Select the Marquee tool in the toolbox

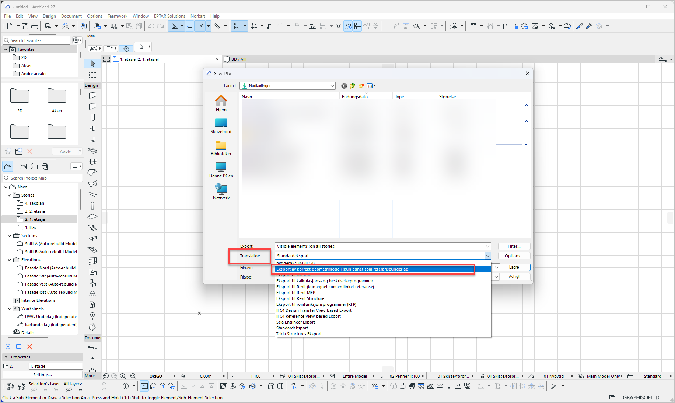pos(92,75)
